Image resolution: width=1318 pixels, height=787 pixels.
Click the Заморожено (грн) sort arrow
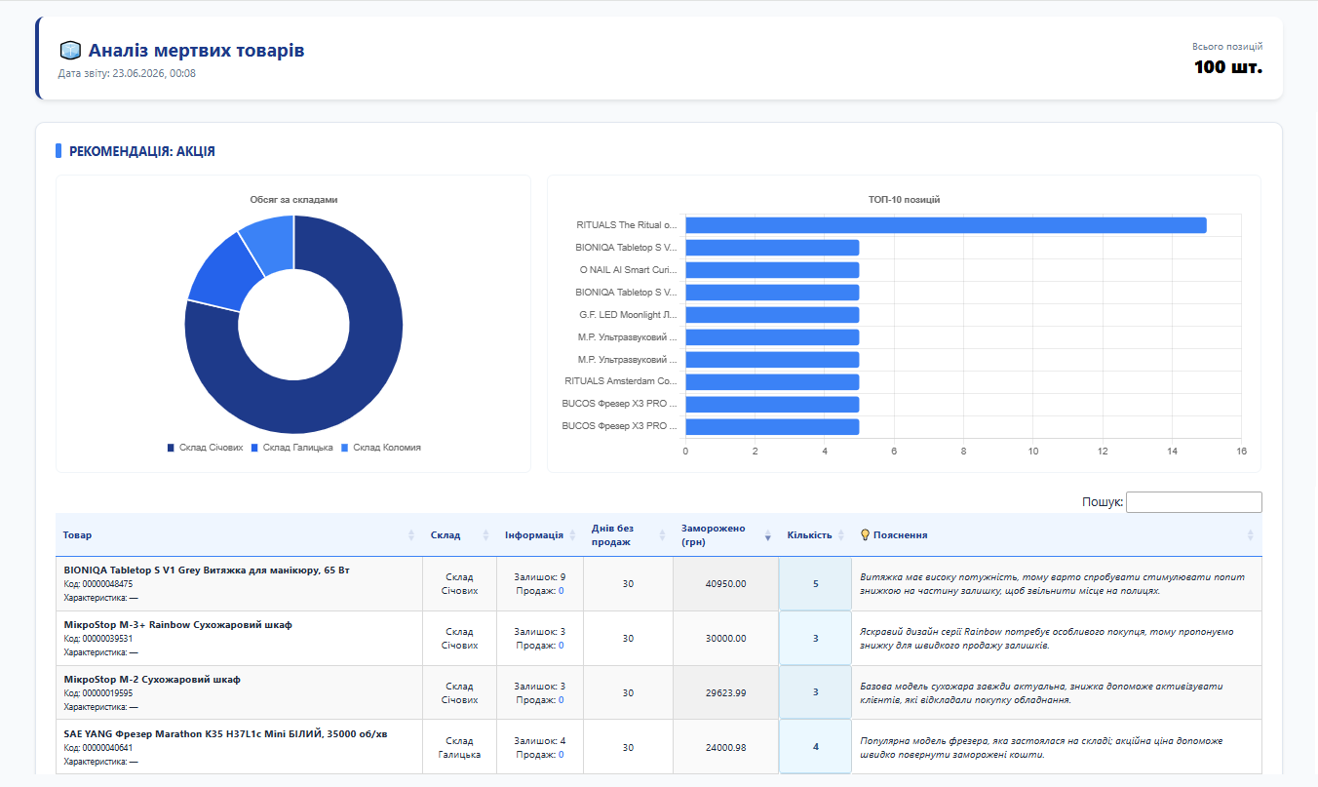pos(767,535)
